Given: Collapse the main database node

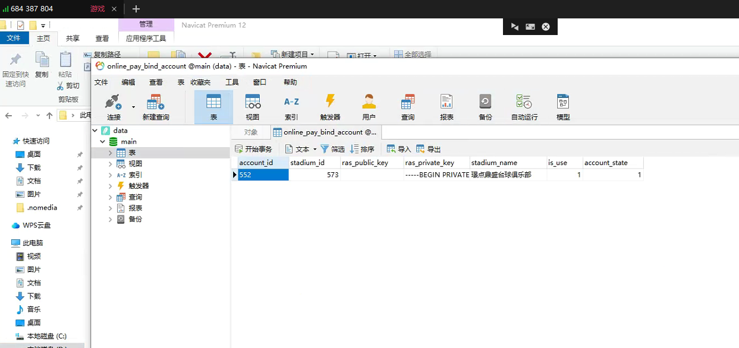Looking at the screenshot, I should pos(103,141).
